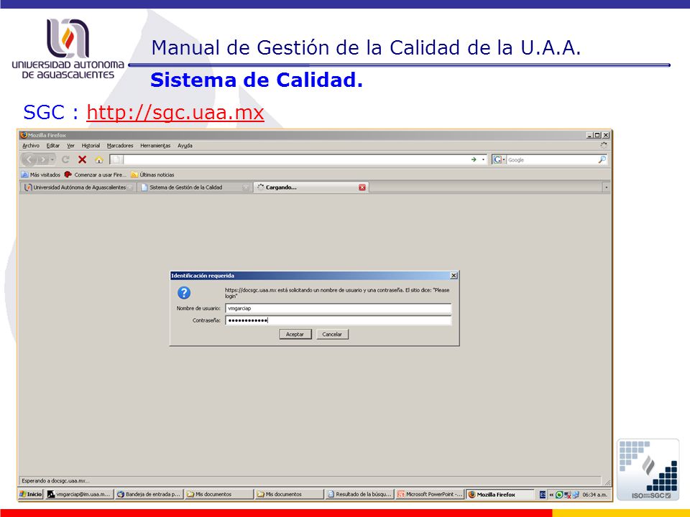Image resolution: width=690 pixels, height=517 pixels.
Task: Click the Firefox icon in title bar
Action: tap(24, 135)
